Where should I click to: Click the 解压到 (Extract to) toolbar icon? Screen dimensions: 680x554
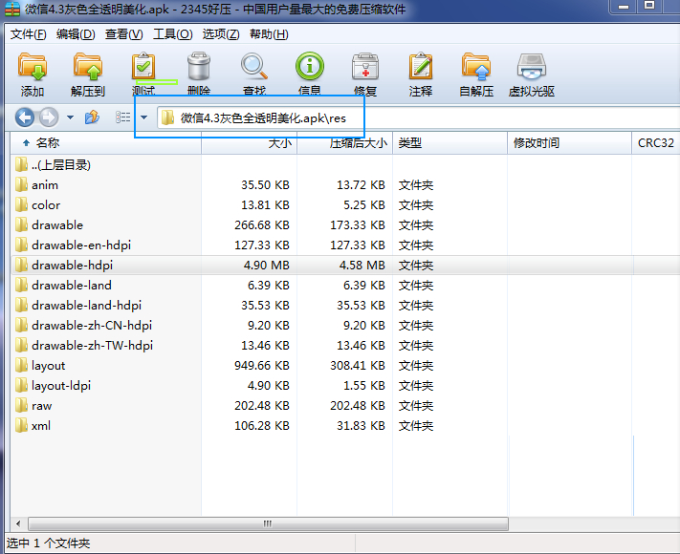(x=88, y=67)
